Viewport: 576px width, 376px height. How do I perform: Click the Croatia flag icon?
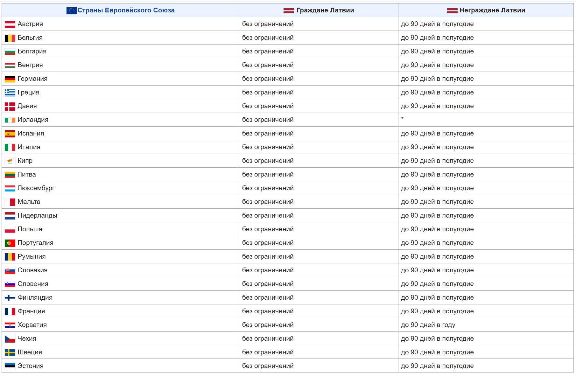tap(10, 325)
